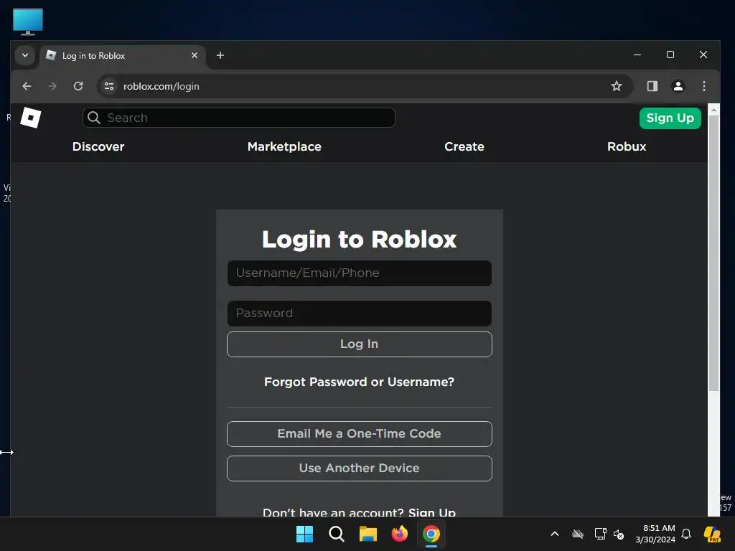Focus the Password field
735x551 pixels.
(360, 314)
